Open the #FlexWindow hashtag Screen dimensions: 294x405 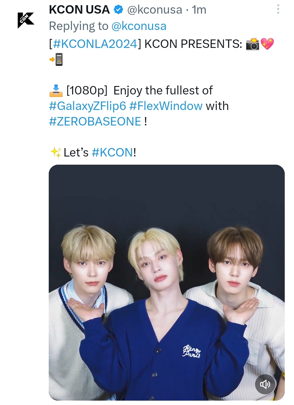pos(166,106)
